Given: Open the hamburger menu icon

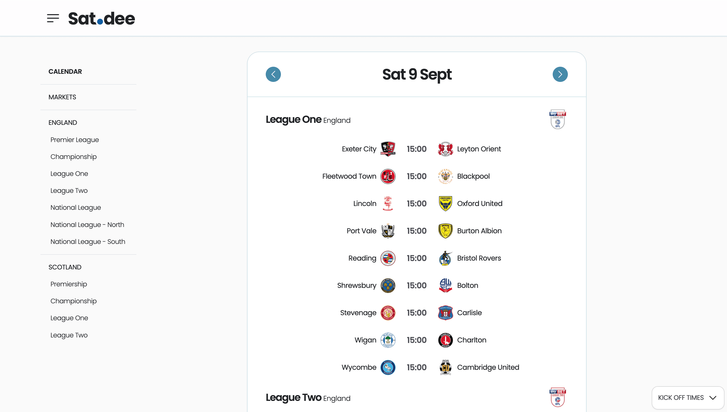Looking at the screenshot, I should 53,18.
